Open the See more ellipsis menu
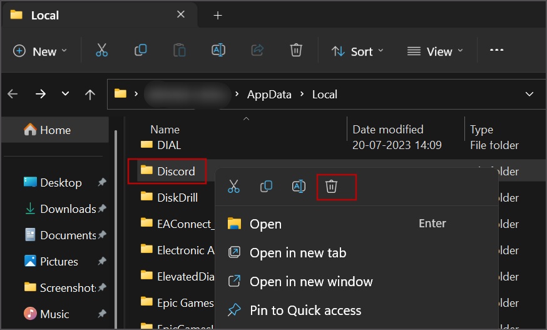The image size is (547, 330). (496, 50)
